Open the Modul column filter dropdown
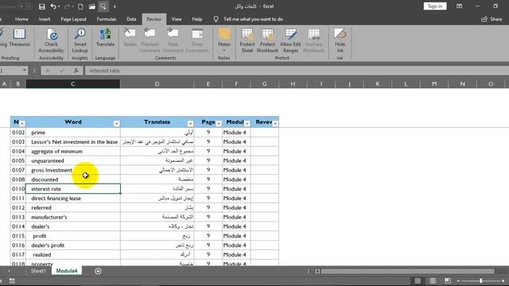 point(247,124)
